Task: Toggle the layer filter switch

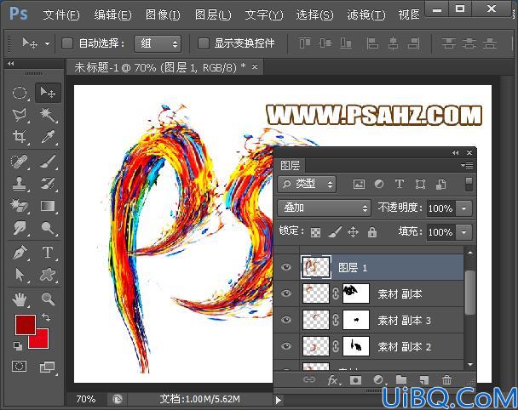Action: point(469,184)
